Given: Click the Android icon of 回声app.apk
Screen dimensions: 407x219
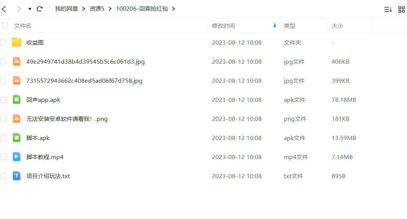Looking at the screenshot, I should pyautogui.click(x=16, y=100).
